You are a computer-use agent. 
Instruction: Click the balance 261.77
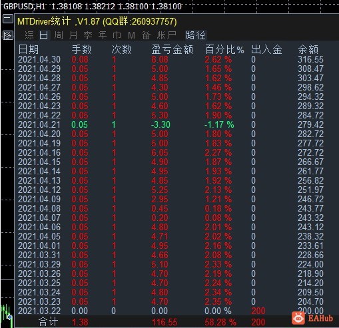point(310,172)
